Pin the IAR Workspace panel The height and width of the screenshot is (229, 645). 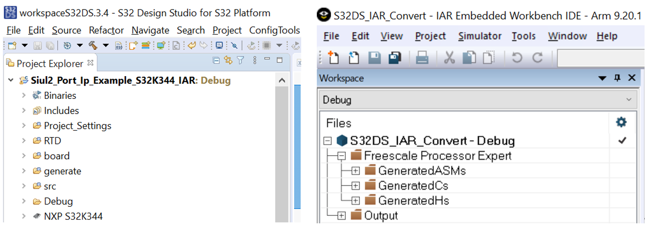pyautogui.click(x=617, y=78)
